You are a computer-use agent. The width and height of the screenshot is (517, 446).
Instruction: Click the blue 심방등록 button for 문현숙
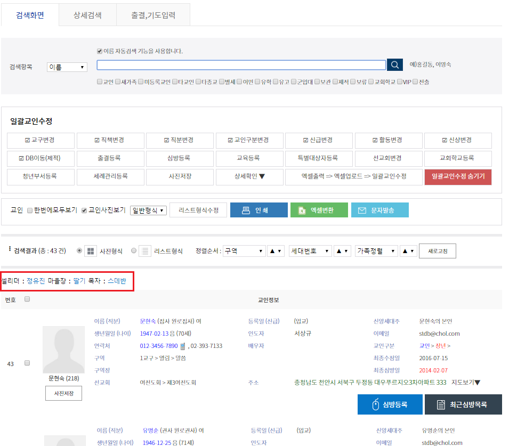tap(390, 404)
